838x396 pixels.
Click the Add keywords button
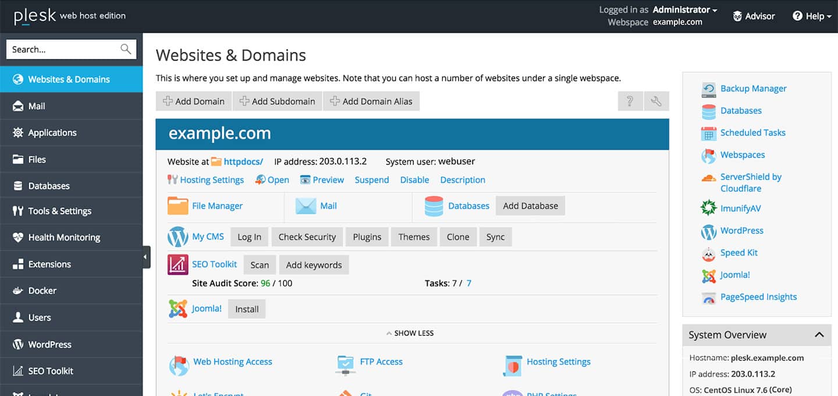tap(314, 265)
